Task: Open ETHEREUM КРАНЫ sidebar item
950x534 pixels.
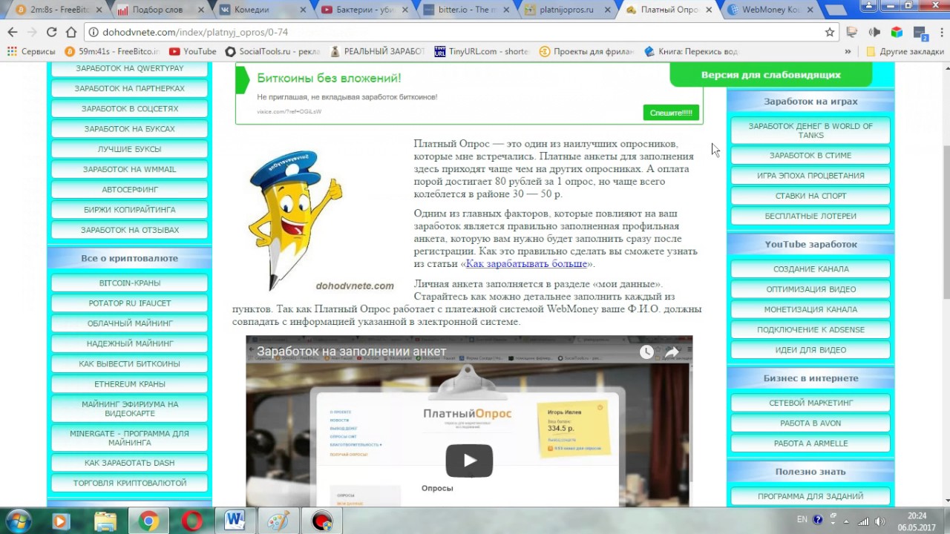Action: [x=130, y=384]
